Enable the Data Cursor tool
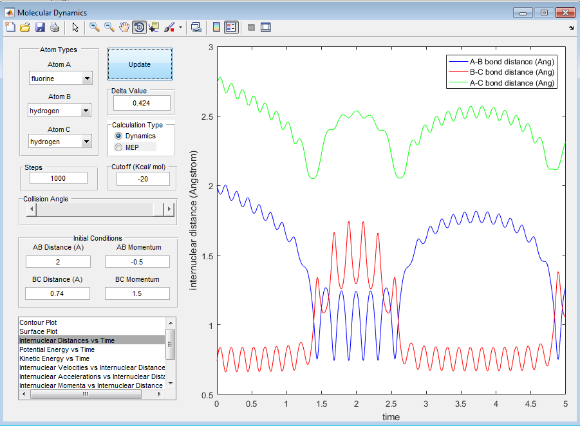 point(154,27)
